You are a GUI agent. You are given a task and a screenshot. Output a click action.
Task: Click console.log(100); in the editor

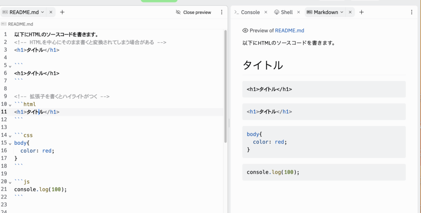pyautogui.click(x=40, y=190)
